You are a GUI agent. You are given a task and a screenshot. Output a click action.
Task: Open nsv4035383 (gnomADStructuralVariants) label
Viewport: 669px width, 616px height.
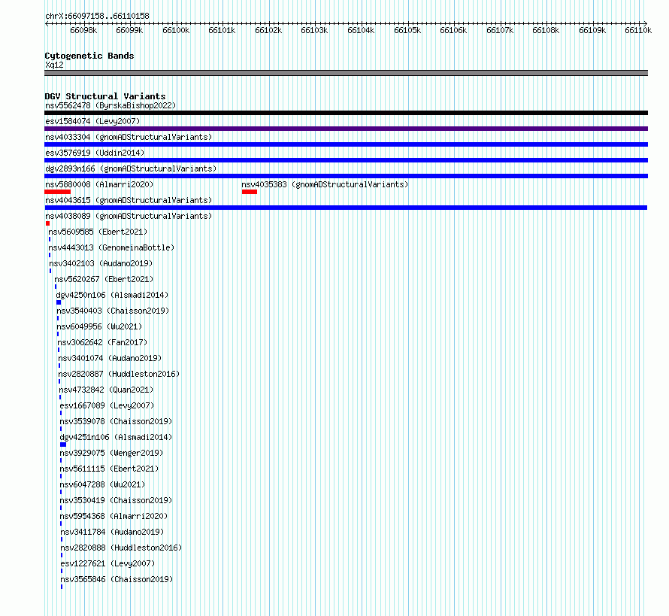325,184
